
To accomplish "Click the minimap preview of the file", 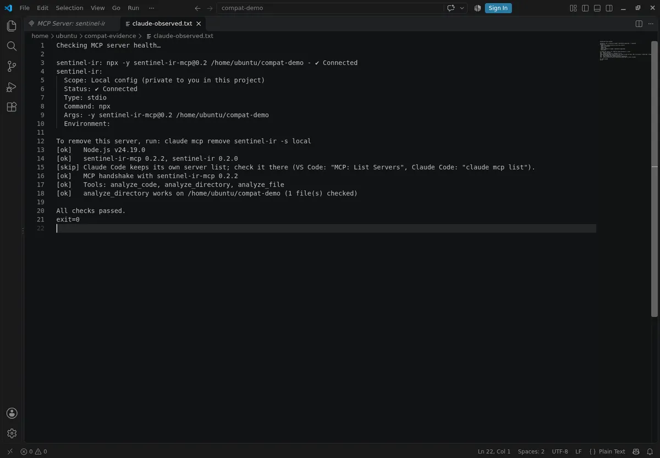I will click(x=624, y=51).
